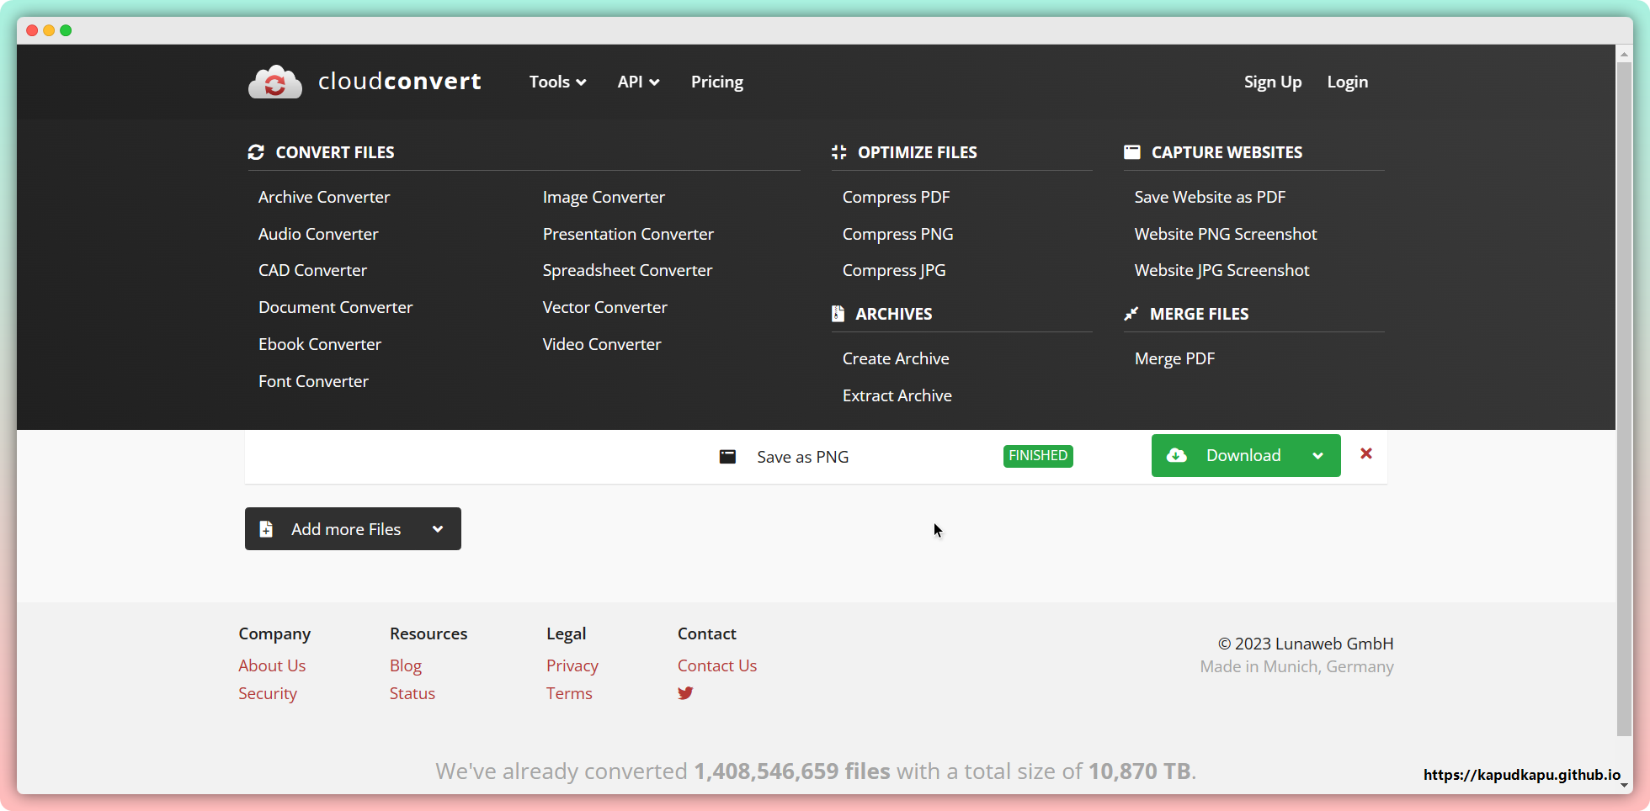Click the Convert Files refresh arrows icon
Viewport: 1650px width, 811px height.
coord(256,152)
